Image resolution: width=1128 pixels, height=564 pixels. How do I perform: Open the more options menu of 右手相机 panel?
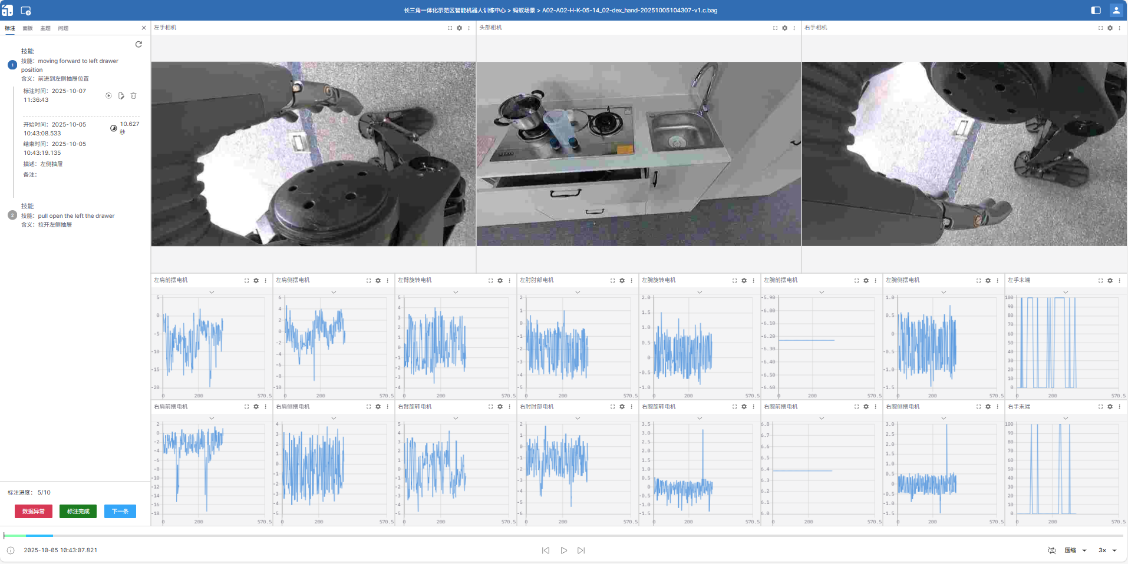click(x=1119, y=28)
